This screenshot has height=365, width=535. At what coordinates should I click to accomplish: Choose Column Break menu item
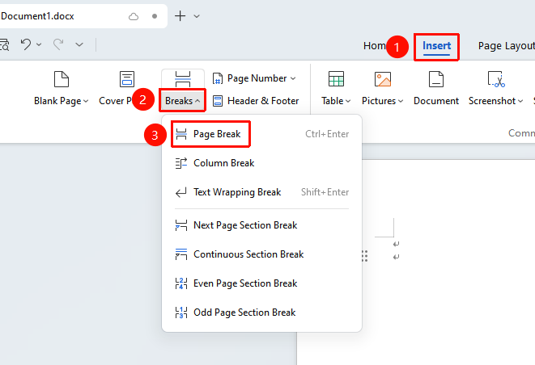tap(261, 163)
